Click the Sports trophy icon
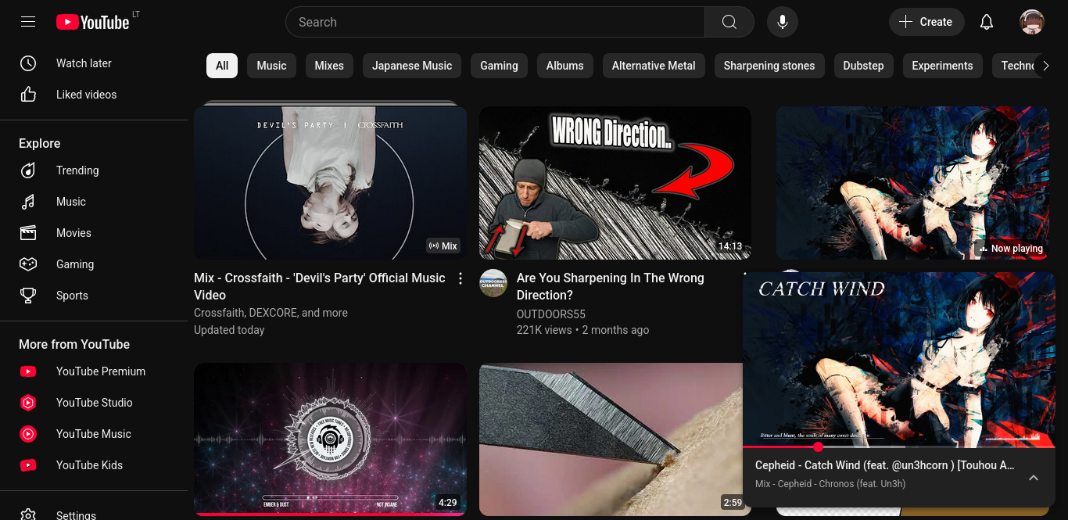This screenshot has height=520, width=1068. (x=28, y=296)
